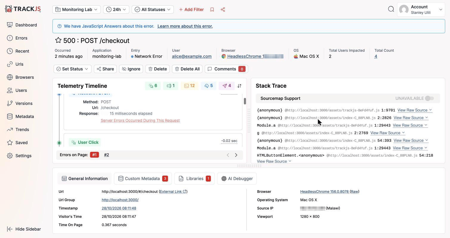Filter timeline by network badge 5
The image size is (450, 238).
point(209,86)
